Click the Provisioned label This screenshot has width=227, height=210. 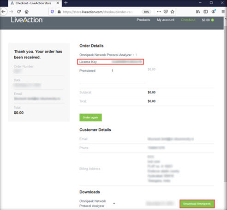(x=87, y=71)
